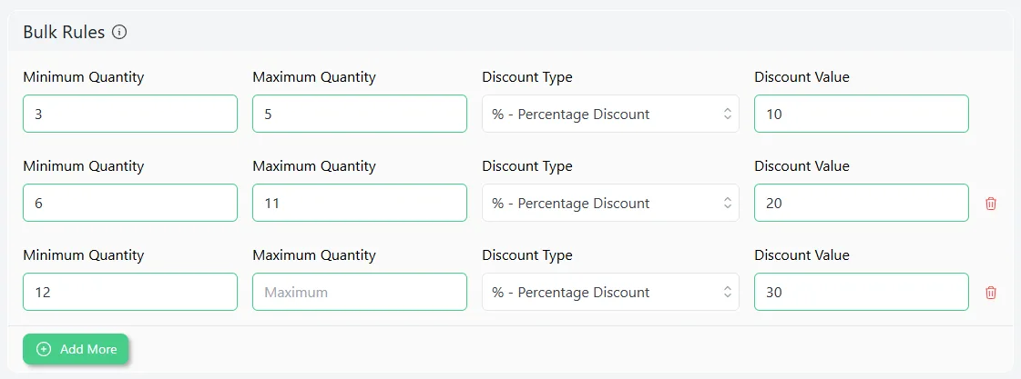Image resolution: width=1021 pixels, height=379 pixels.
Task: Focus the Minimum Quantity field containing 3
Action: pyautogui.click(x=130, y=114)
